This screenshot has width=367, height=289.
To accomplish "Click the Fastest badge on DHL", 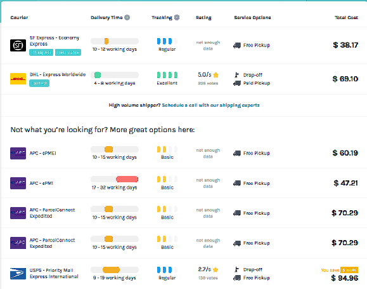I will tap(39, 83).
